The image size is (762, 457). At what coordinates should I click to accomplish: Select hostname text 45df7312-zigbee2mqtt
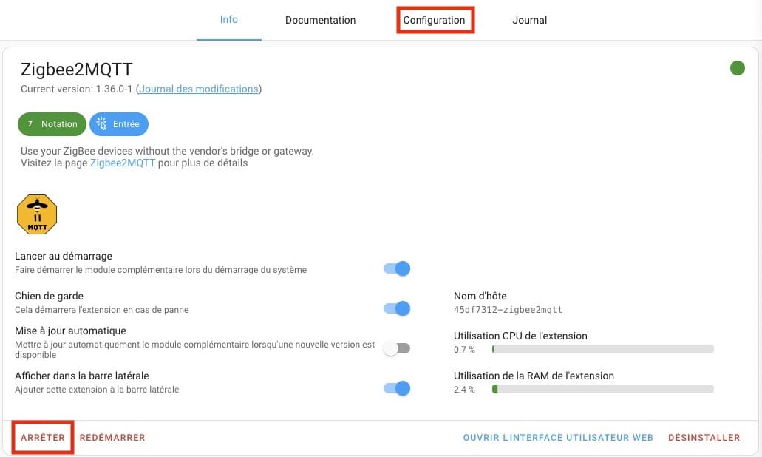point(508,310)
